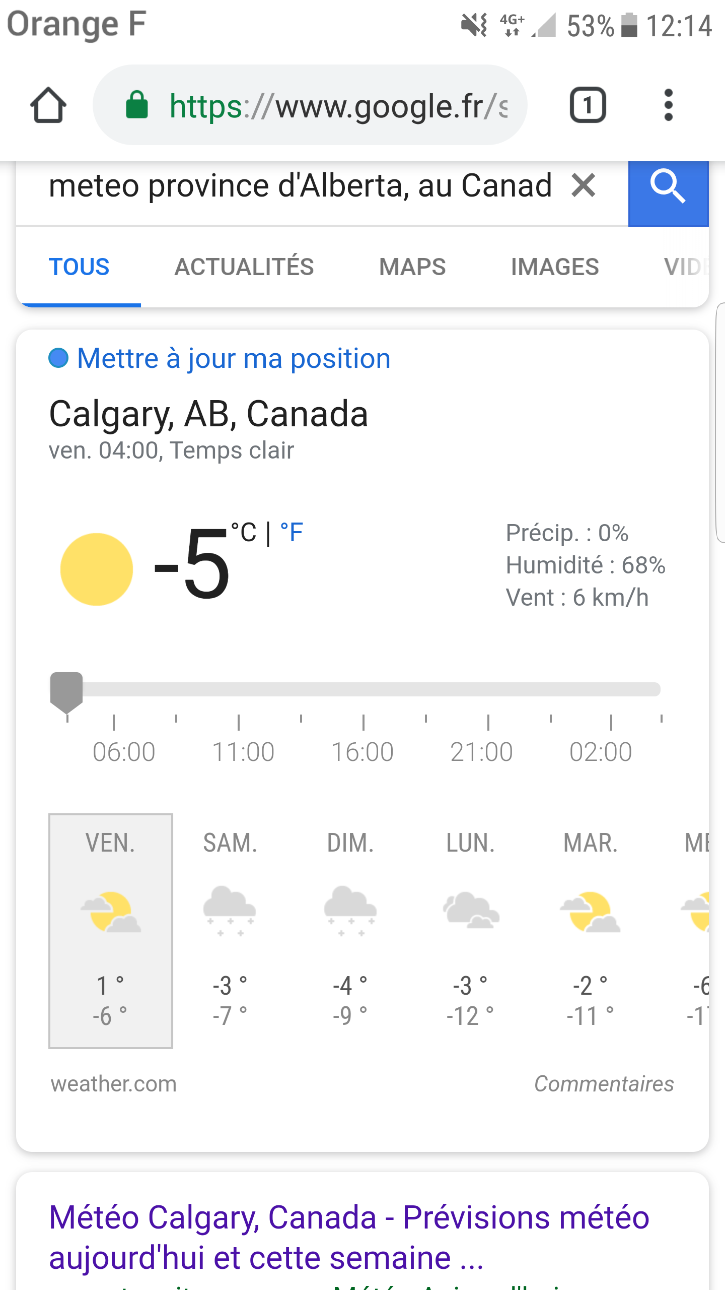
Task: Tap the blue location dot icon
Action: point(58,358)
